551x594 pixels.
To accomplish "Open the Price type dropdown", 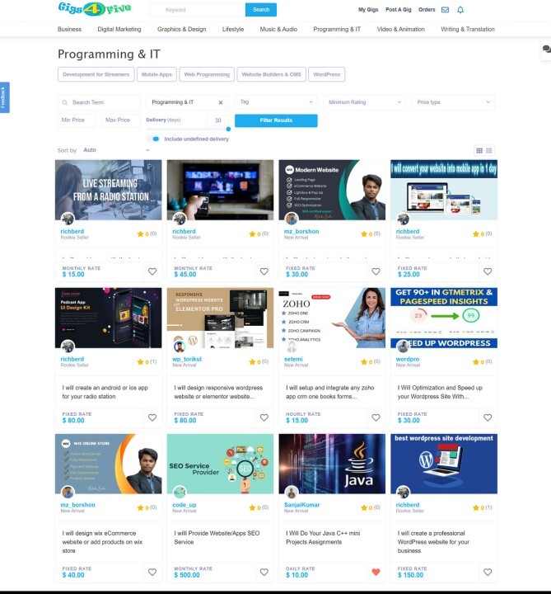I will click(x=453, y=102).
